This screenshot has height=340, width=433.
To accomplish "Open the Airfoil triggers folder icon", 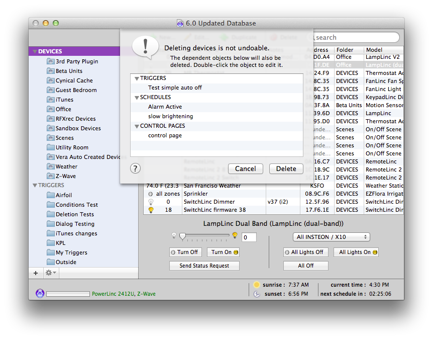I will [51, 195].
